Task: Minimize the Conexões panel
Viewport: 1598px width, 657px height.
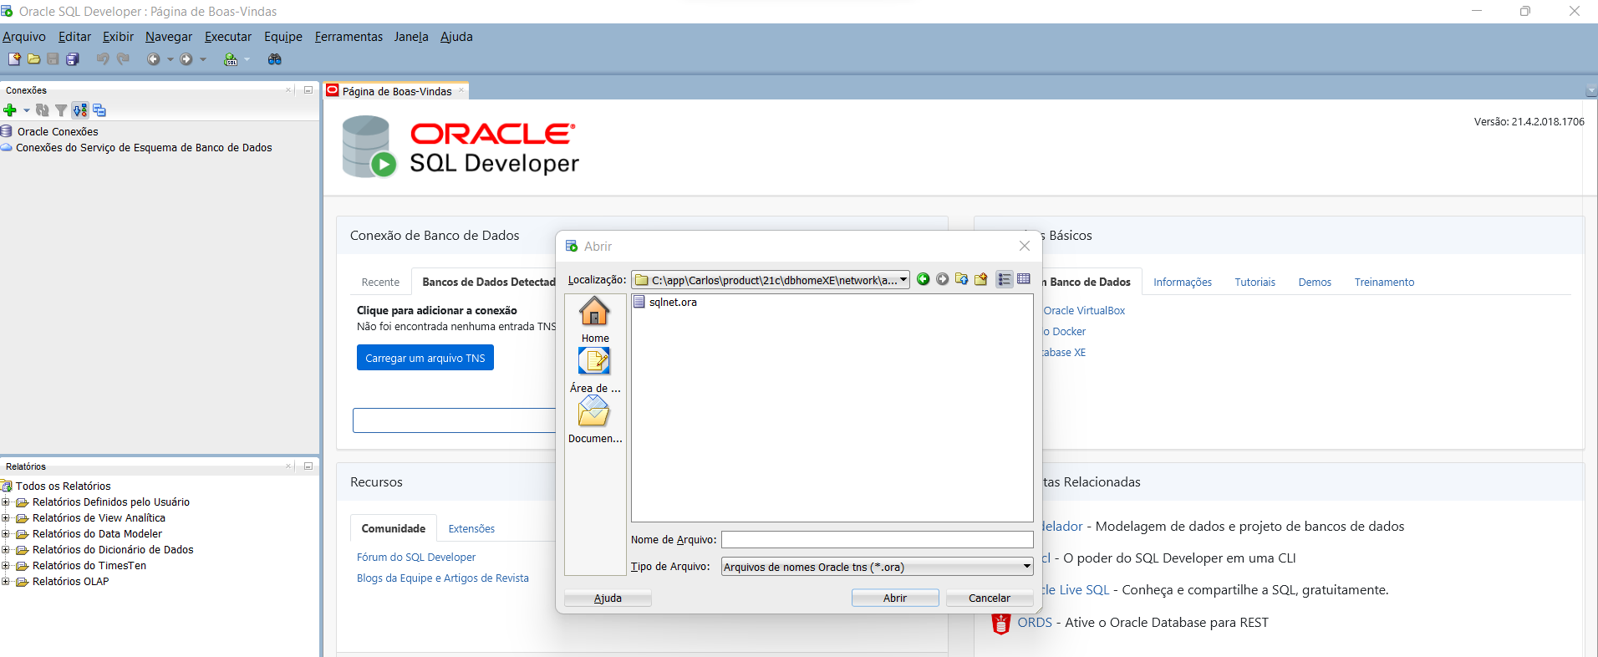Action: (308, 89)
